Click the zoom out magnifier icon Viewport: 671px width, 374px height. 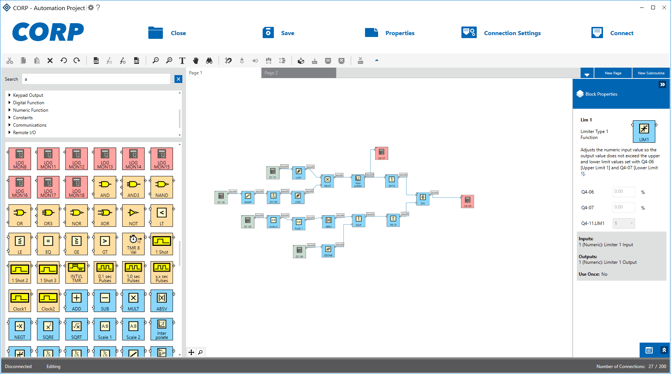[155, 61]
